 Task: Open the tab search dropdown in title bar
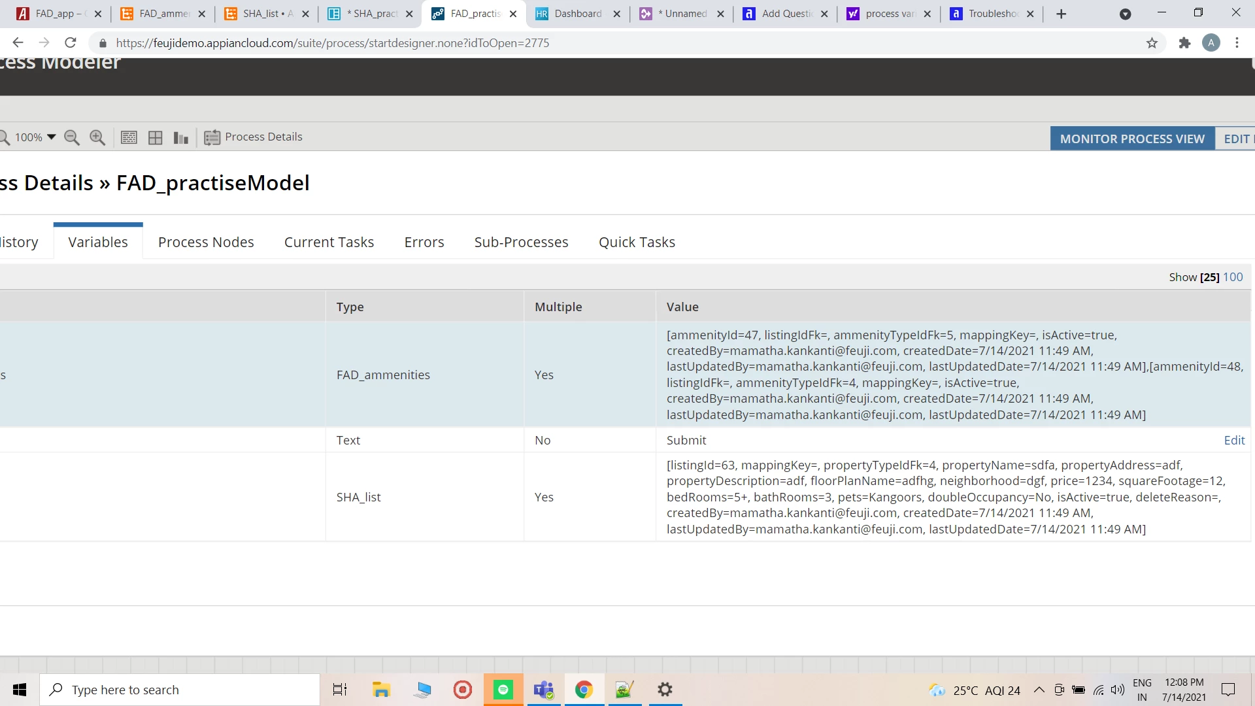tap(1125, 14)
